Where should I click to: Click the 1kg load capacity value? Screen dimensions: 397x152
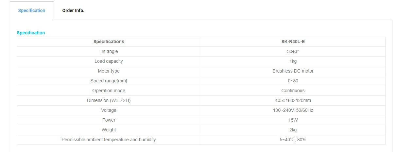pyautogui.click(x=293, y=61)
